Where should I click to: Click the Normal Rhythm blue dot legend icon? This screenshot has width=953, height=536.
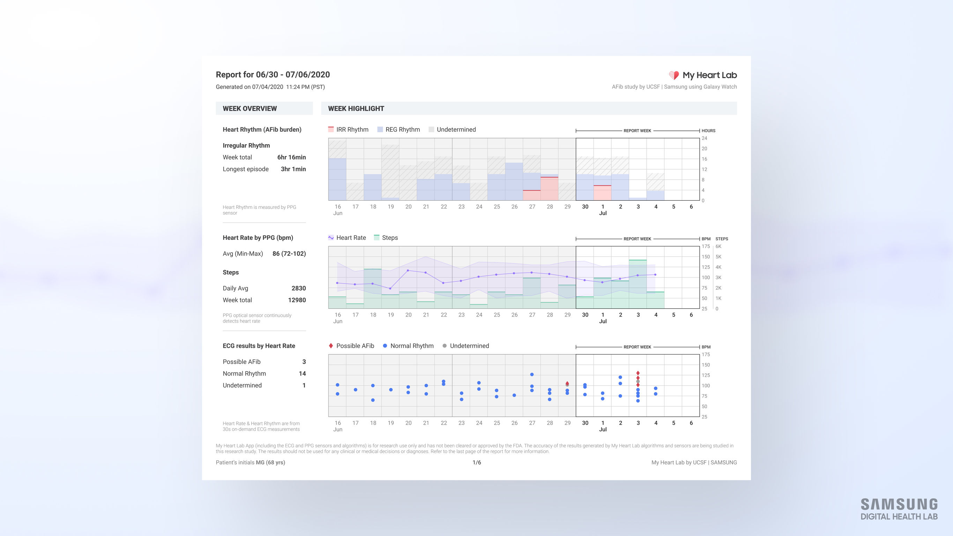click(x=385, y=345)
